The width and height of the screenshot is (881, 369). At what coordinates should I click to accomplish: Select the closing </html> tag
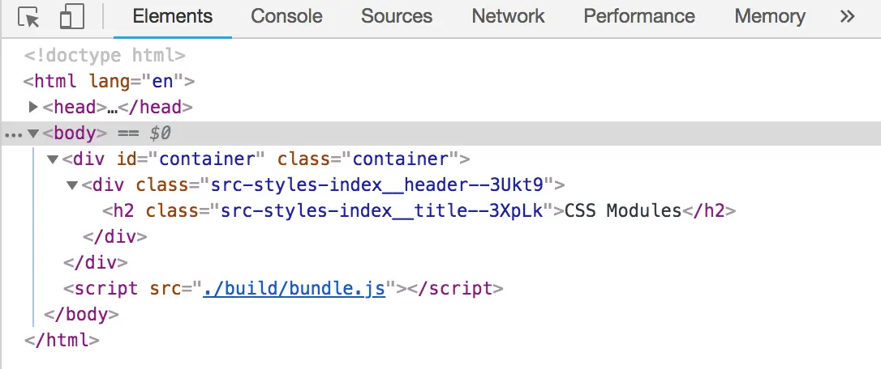point(62,340)
